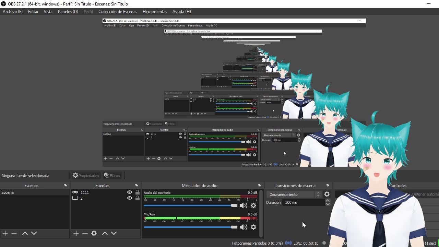Image resolution: width=439 pixels, height=247 pixels.
Task: Open transition properties gear icon
Action: point(327,195)
